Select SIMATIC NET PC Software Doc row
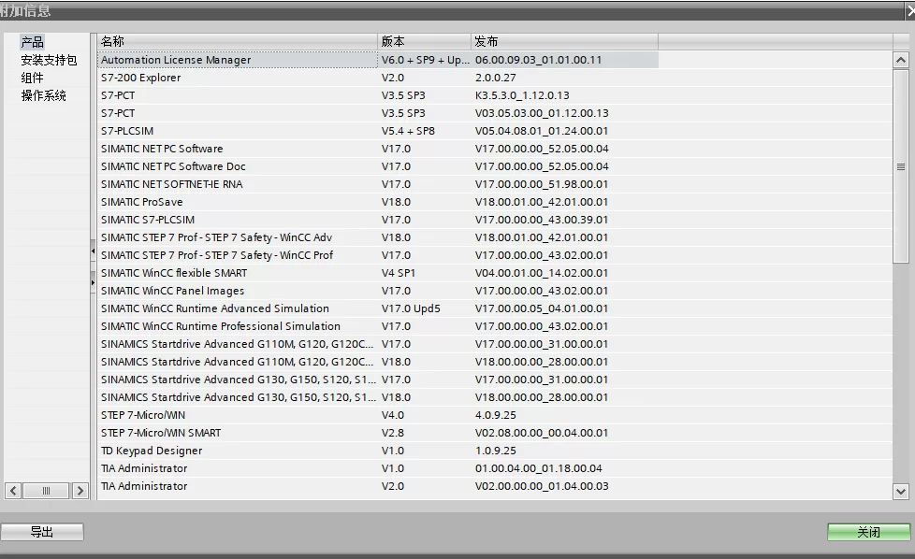The height and width of the screenshot is (559, 915). coord(378,166)
